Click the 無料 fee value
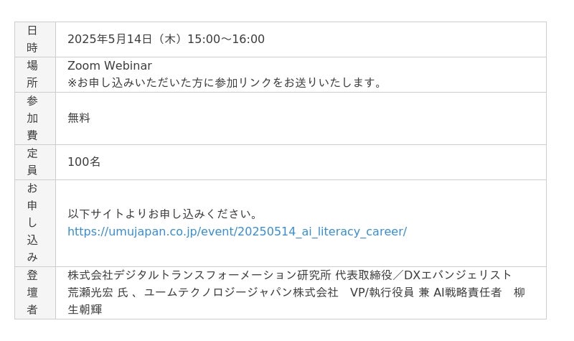 79,118
